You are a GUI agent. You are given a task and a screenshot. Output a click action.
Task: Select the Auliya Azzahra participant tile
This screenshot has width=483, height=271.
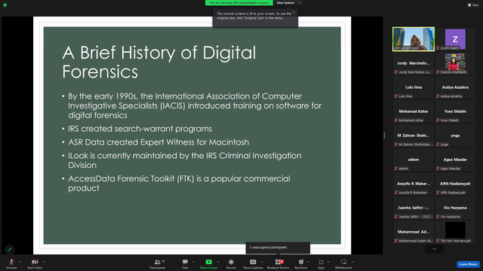pos(455,87)
